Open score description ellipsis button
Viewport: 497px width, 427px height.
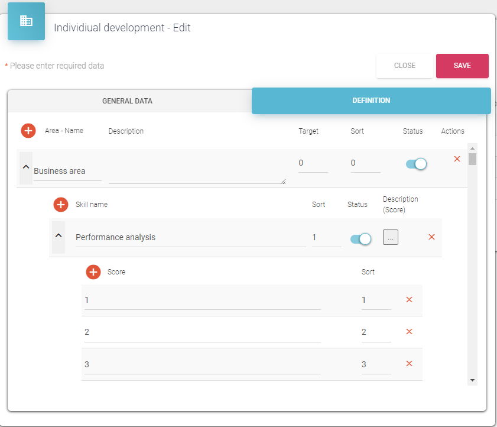pyautogui.click(x=391, y=237)
